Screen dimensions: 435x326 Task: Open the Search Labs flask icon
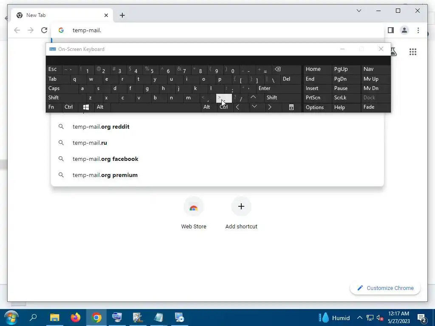(393, 51)
